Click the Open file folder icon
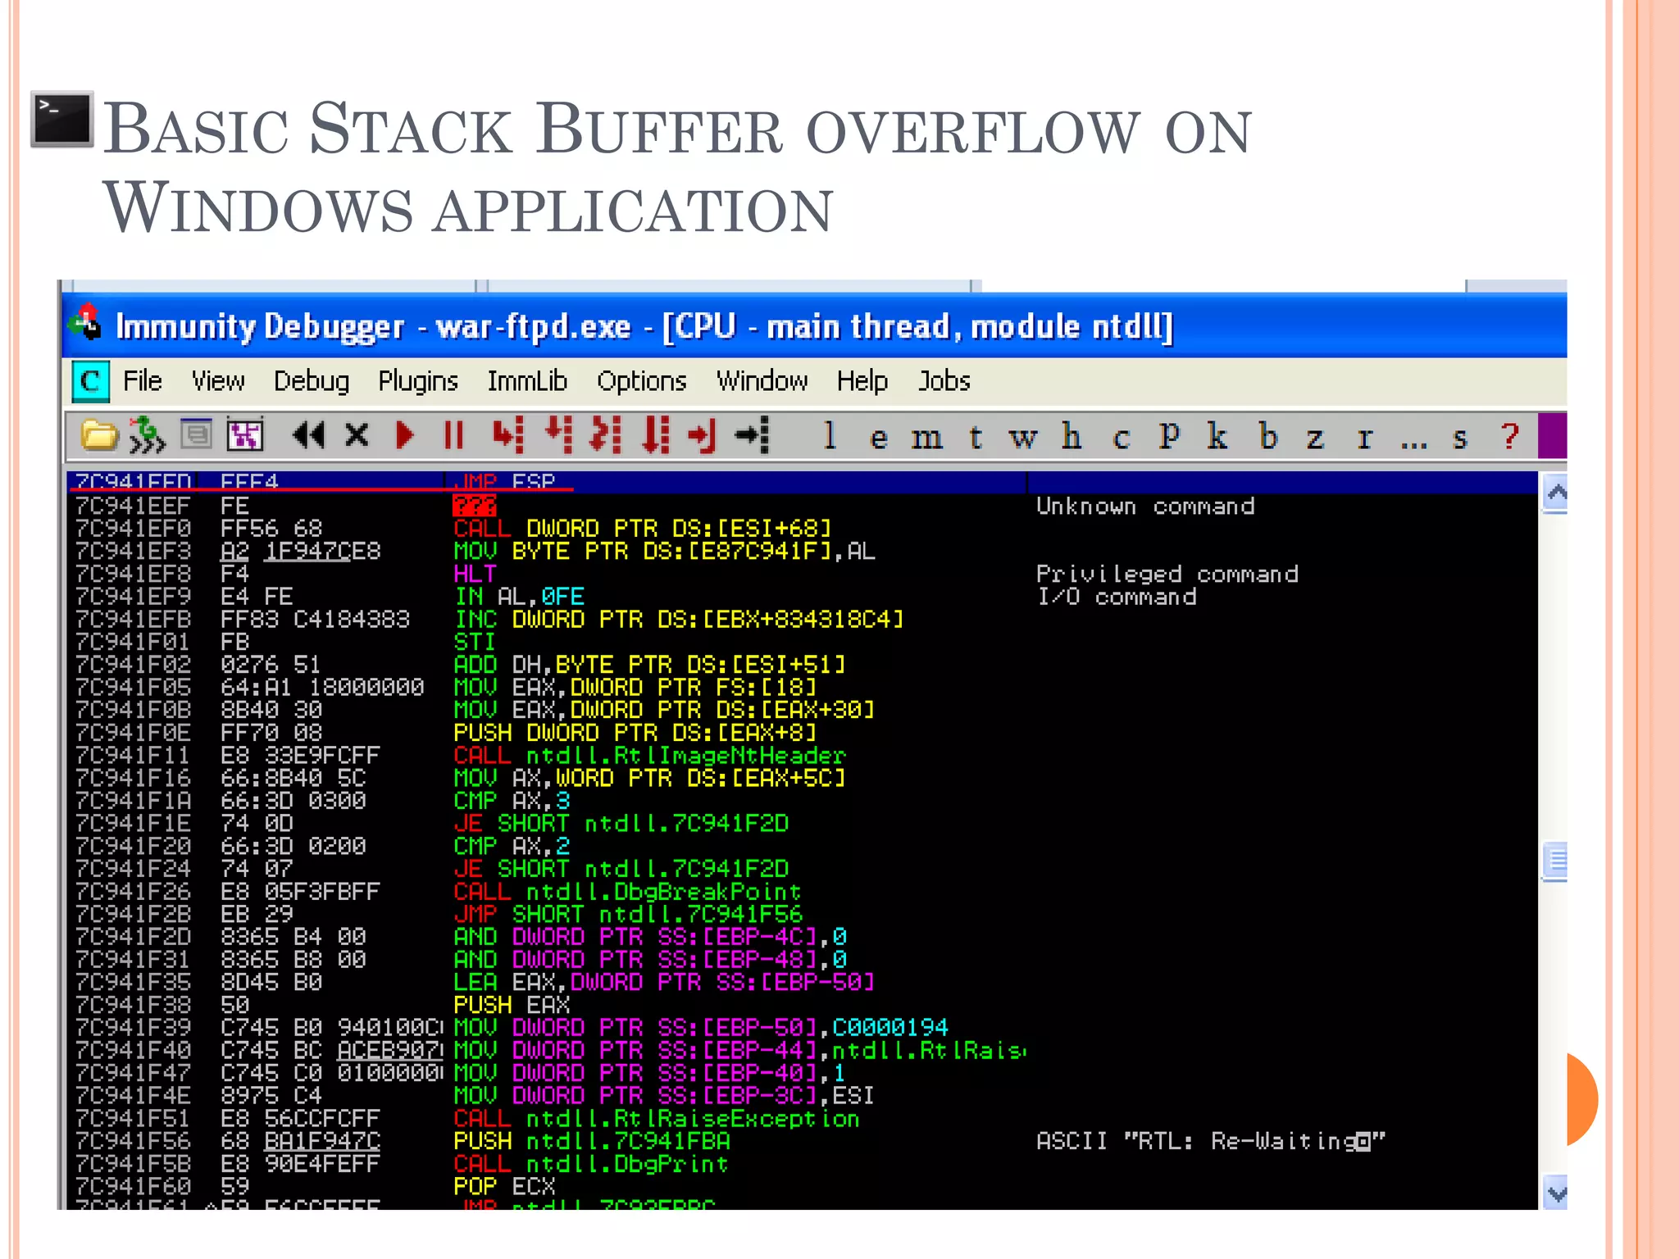This screenshot has width=1679, height=1259. (99, 435)
